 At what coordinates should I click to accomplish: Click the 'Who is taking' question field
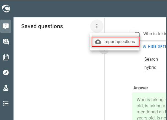point(155,34)
